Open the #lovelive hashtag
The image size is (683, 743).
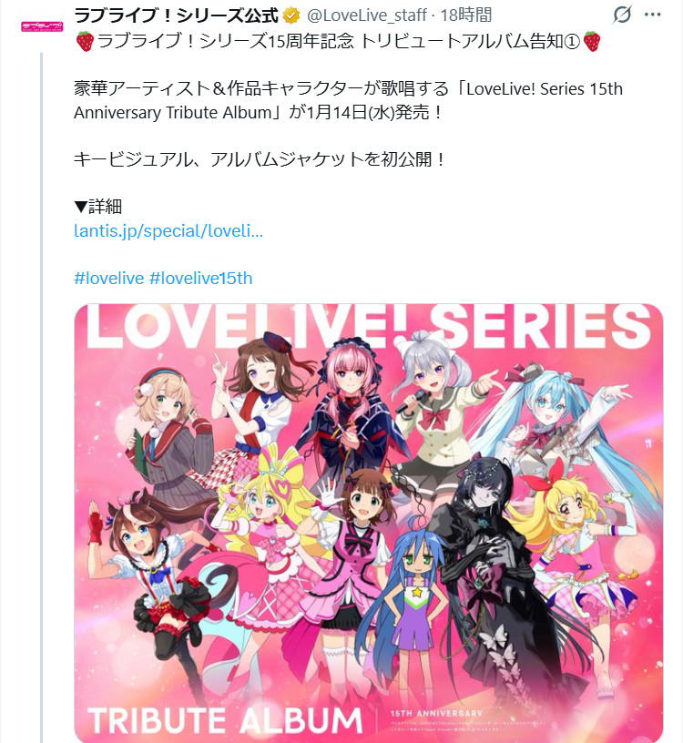(x=109, y=278)
